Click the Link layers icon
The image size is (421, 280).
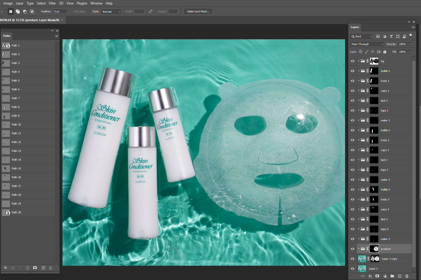coord(362,276)
